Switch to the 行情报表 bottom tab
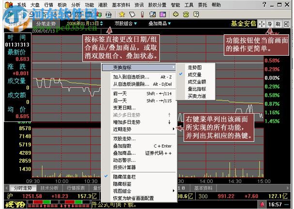 coord(76,188)
